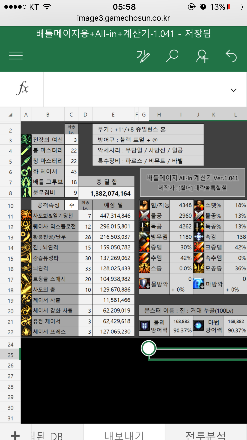Image resolution: width=247 pixels, height=440 pixels.
Task: Tap the 마법 방어력 orb icon
Action: point(199,326)
